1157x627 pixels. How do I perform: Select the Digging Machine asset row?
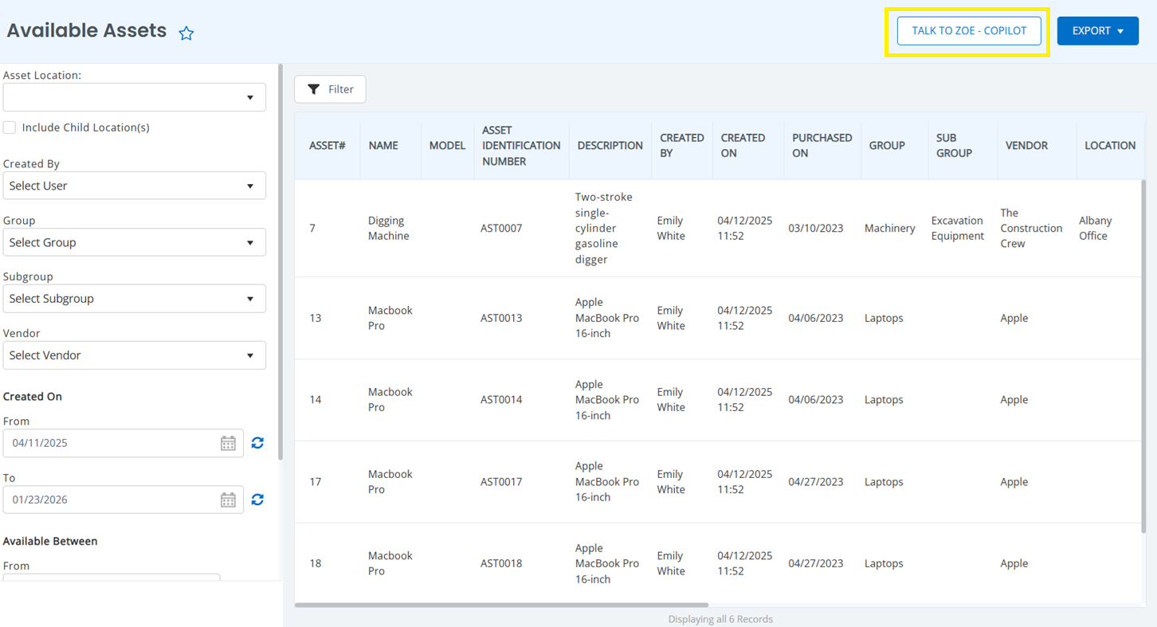(x=389, y=229)
